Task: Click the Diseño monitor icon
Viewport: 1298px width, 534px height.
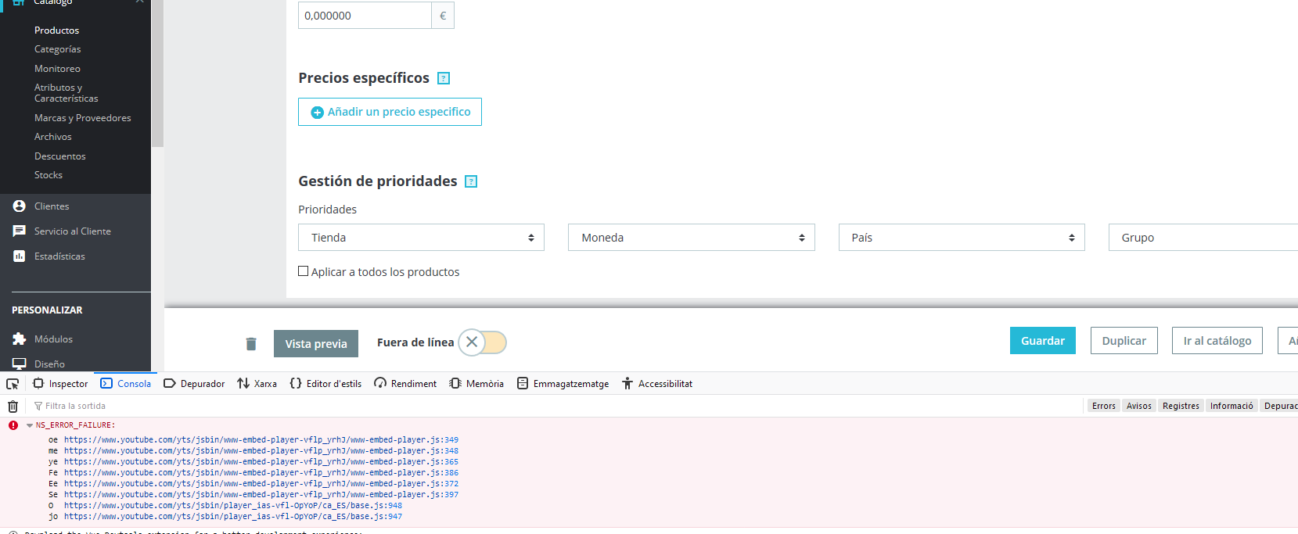Action: click(x=20, y=364)
